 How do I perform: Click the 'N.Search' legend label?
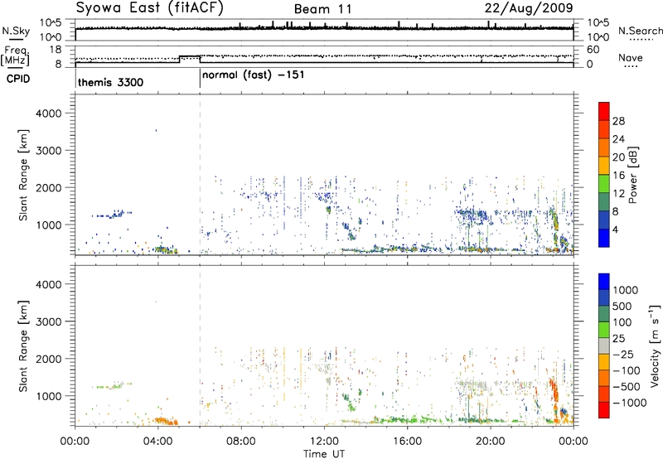[x=640, y=31]
